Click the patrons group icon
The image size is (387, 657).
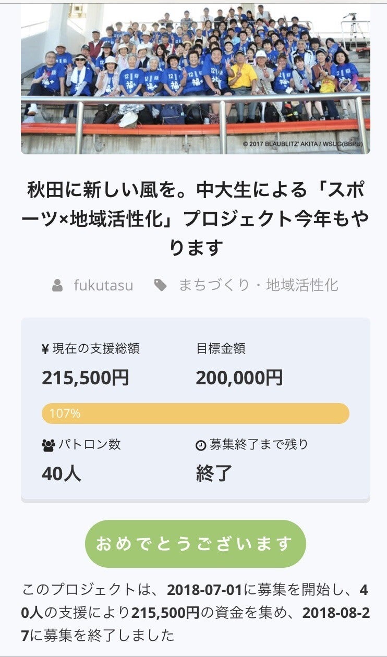tap(48, 445)
